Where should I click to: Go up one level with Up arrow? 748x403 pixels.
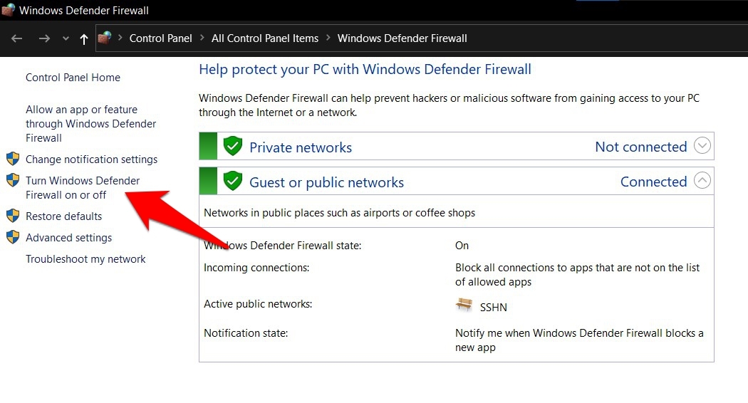(84, 39)
